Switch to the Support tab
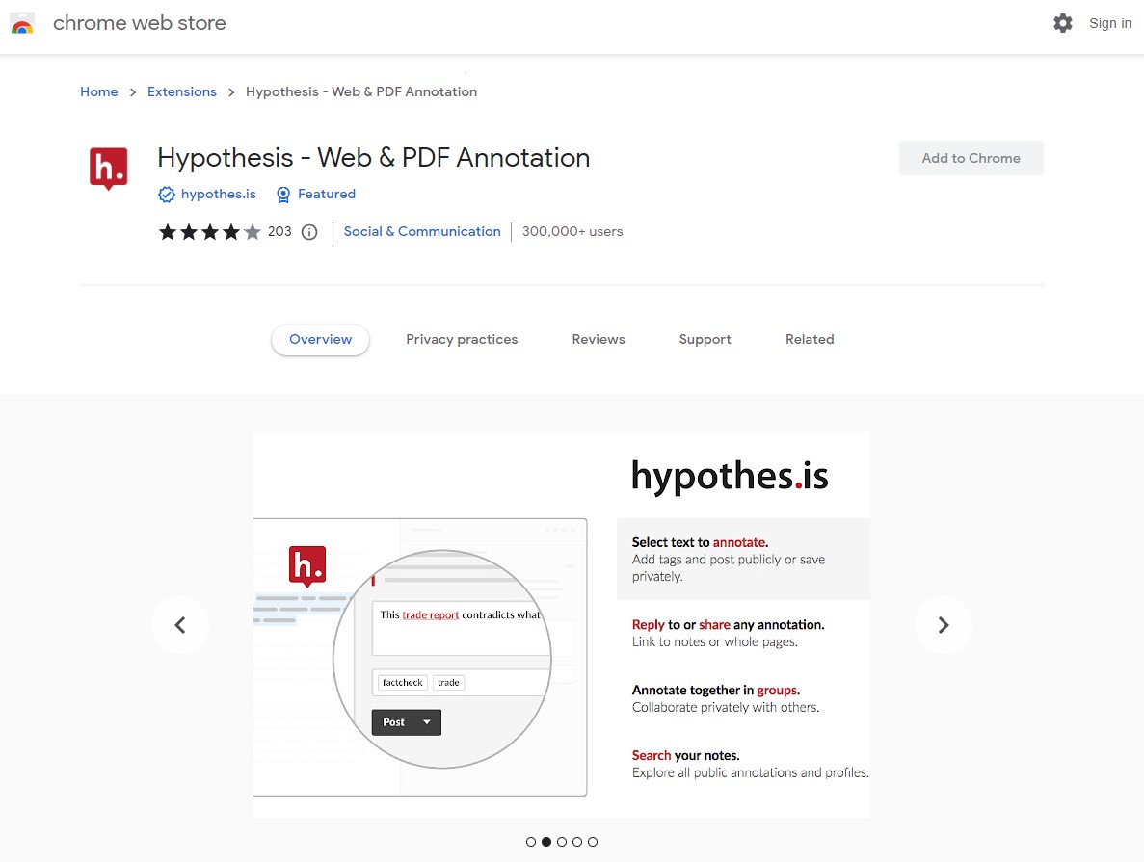The height and width of the screenshot is (862, 1144). (x=705, y=339)
